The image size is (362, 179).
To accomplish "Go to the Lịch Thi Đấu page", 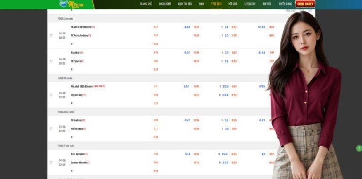I will 185,4.
